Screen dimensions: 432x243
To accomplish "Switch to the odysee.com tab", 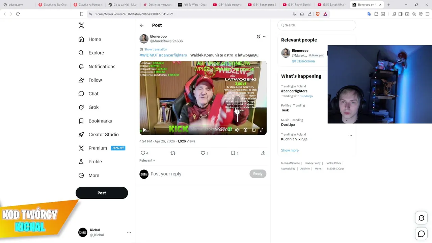I will pos(17,5).
